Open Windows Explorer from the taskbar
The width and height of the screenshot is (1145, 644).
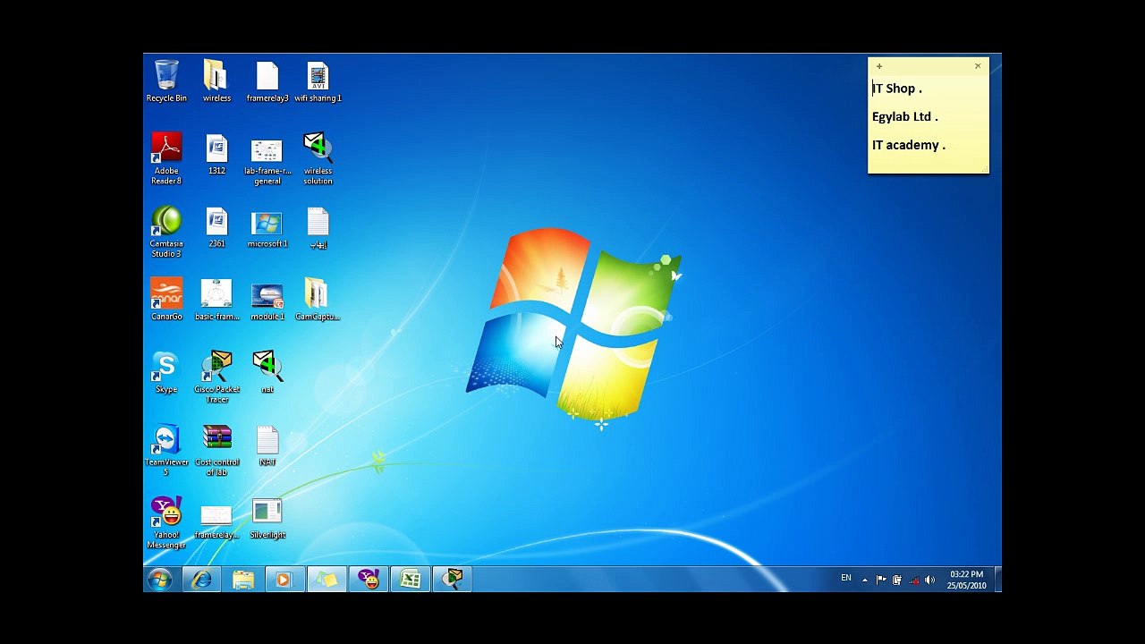[x=243, y=580]
